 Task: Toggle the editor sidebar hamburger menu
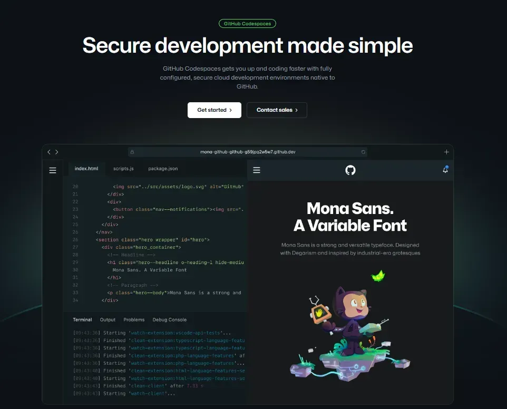coord(53,170)
